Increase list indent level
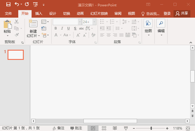Screen dimensions: 195x131 109,28
